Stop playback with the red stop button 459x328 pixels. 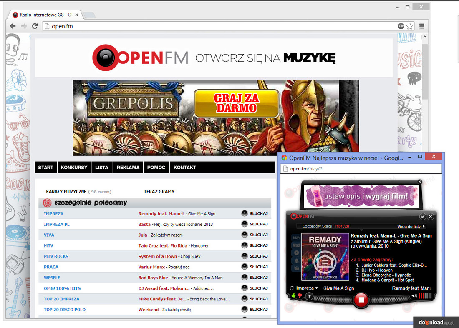tap(361, 300)
